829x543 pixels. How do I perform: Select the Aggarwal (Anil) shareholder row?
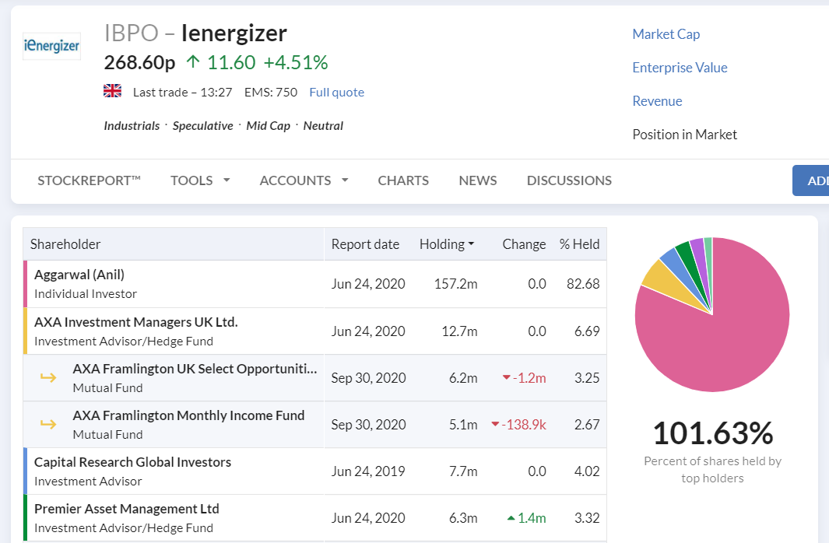click(x=315, y=284)
